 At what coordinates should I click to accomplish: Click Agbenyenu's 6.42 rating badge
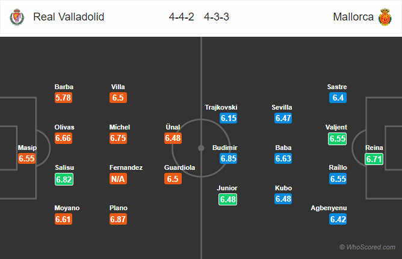click(338, 220)
